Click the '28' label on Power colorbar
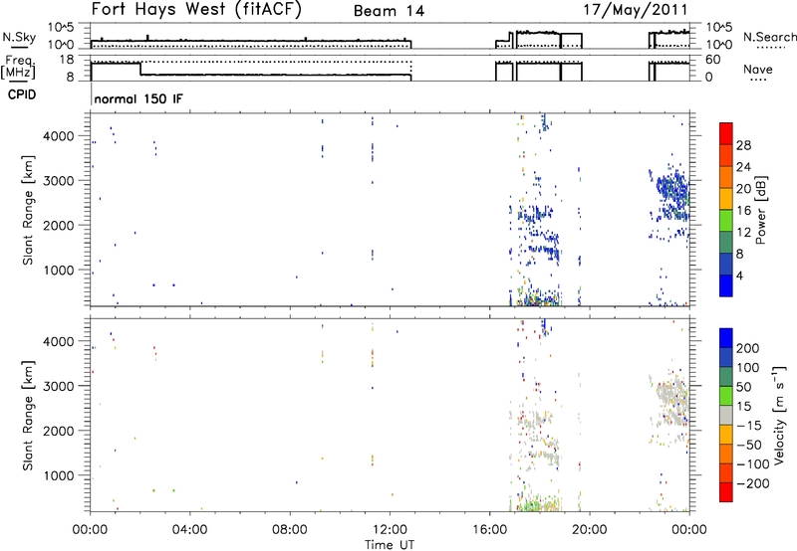The image size is (797, 551). click(743, 145)
